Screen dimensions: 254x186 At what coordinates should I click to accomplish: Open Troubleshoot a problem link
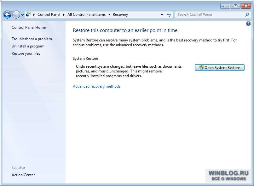pos(32,39)
